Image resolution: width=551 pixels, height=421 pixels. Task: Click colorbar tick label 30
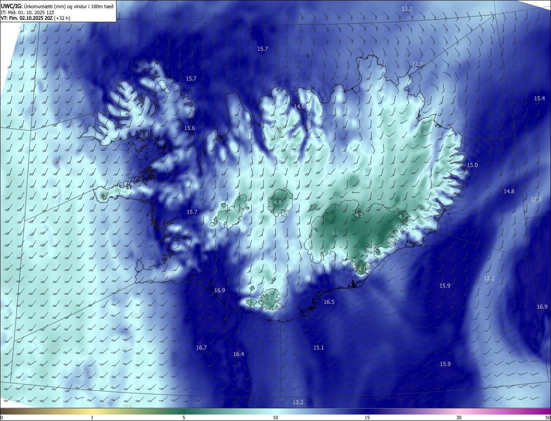coord(459,418)
